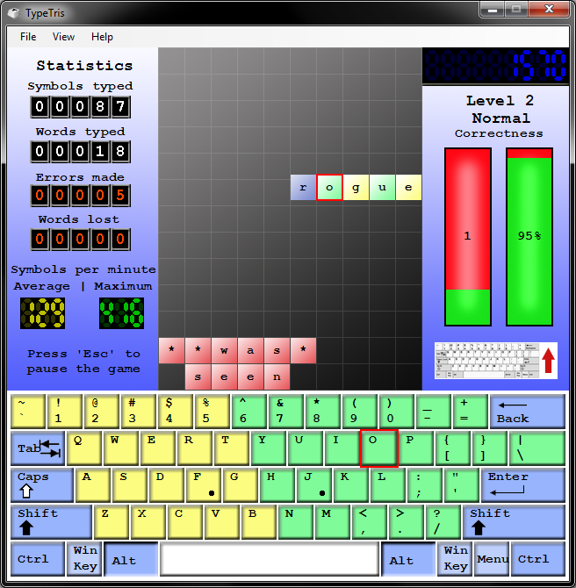The image size is (576, 588).
Task: Click the plus equals key
Action: pos(471,412)
